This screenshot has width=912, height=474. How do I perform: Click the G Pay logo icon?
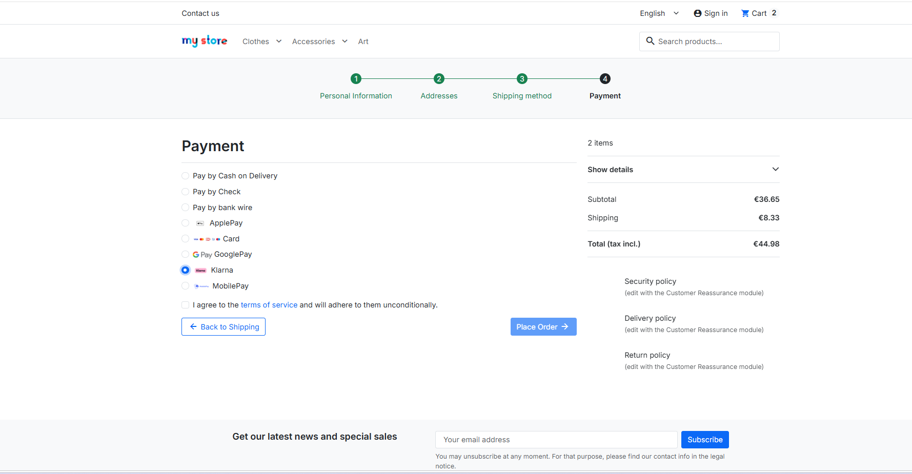click(x=202, y=255)
